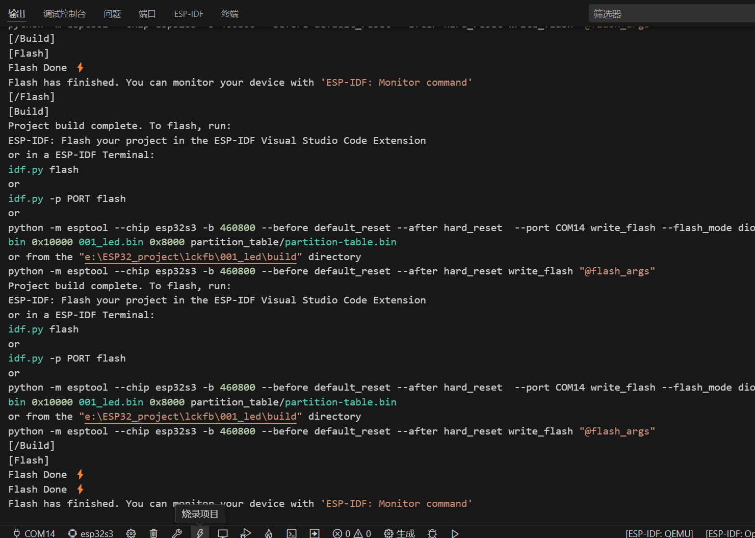Click the [/Flash] output line
Image resolution: width=755 pixels, height=538 pixels.
pos(32,96)
